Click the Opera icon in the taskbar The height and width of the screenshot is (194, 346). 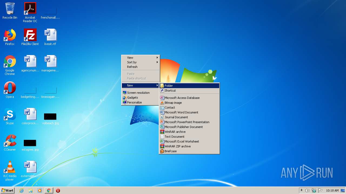click(x=58, y=190)
